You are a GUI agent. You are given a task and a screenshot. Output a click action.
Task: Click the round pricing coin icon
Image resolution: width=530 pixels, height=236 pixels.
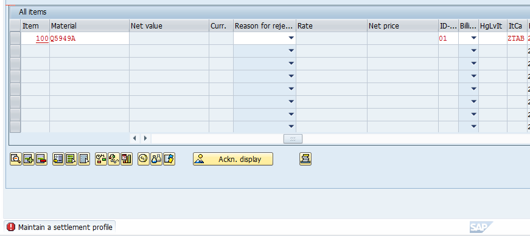tap(144, 159)
